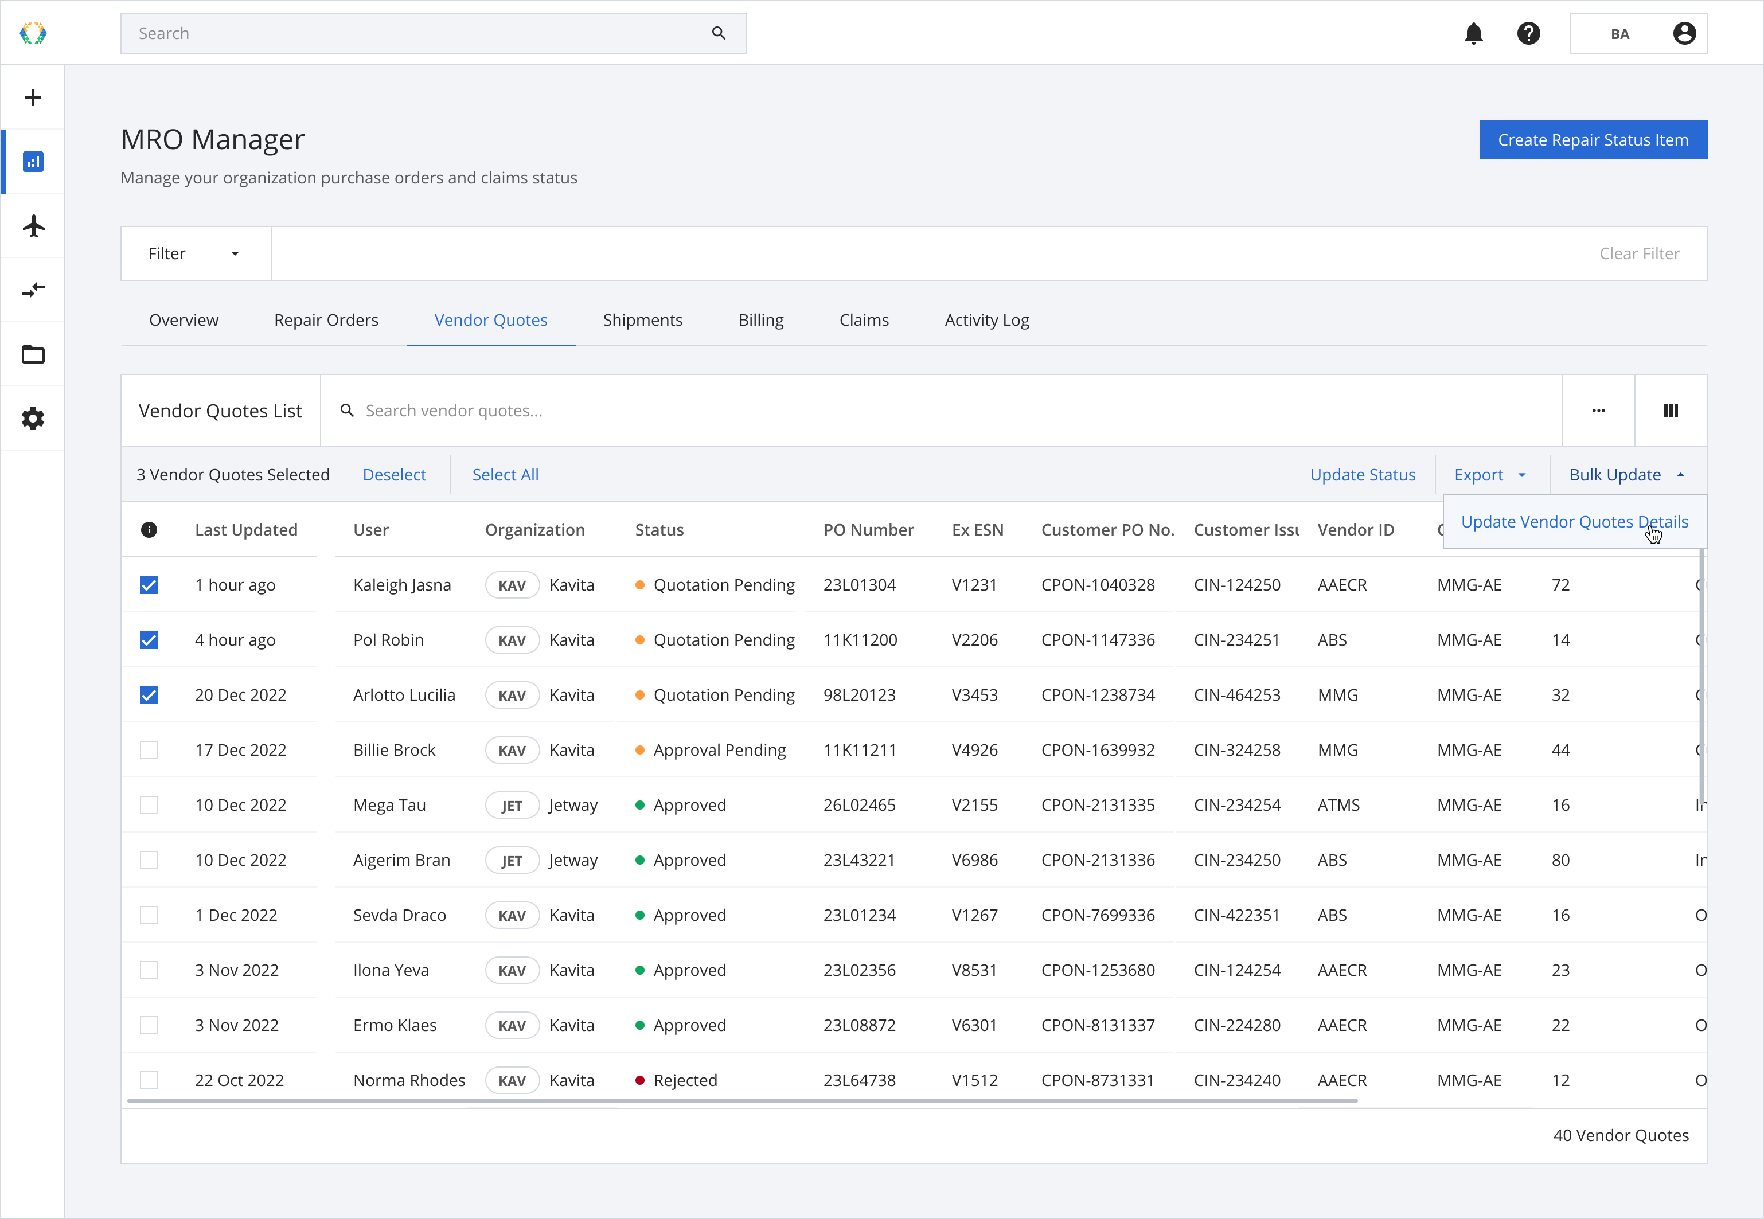Go to the Claims tab
This screenshot has height=1219, width=1764.
(x=864, y=320)
